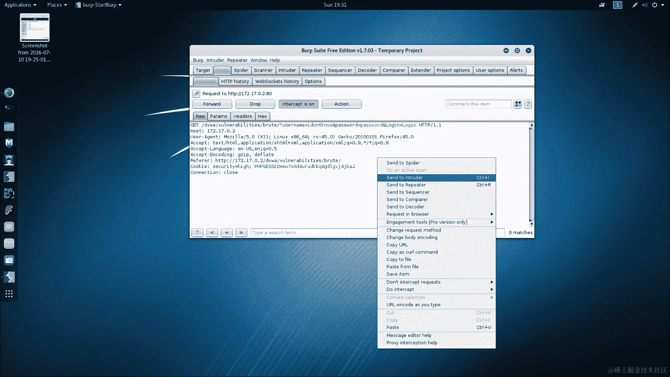Open the Headers tab
670x377 pixels.
pyautogui.click(x=243, y=116)
